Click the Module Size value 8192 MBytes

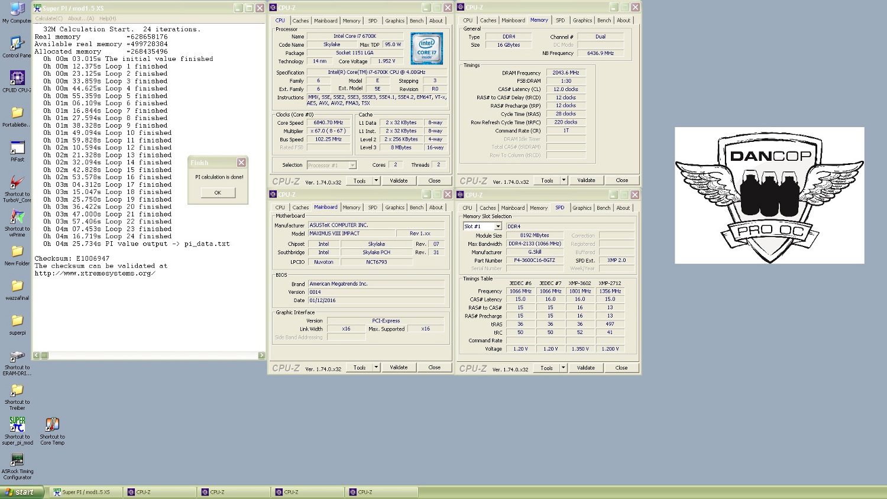(535, 235)
